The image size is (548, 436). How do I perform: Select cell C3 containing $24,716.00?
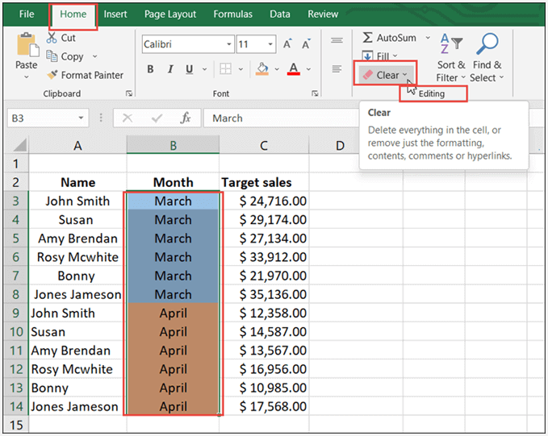(x=264, y=201)
